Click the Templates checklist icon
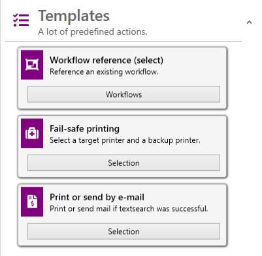This screenshot has height=256, width=262. tap(21, 20)
